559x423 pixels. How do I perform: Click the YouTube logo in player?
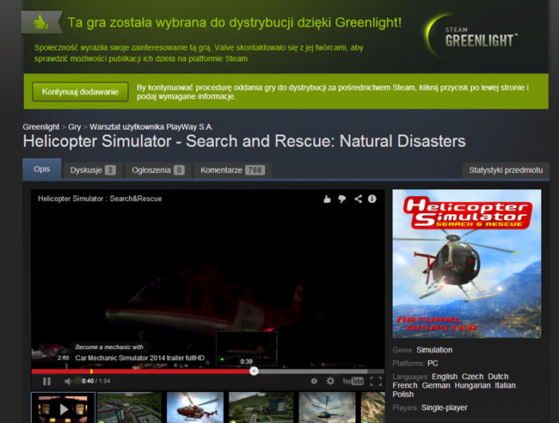coord(353,381)
